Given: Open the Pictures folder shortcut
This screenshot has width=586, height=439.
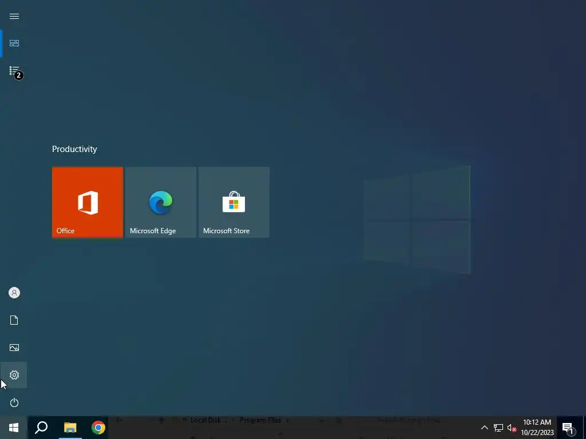Looking at the screenshot, I should click(x=14, y=348).
